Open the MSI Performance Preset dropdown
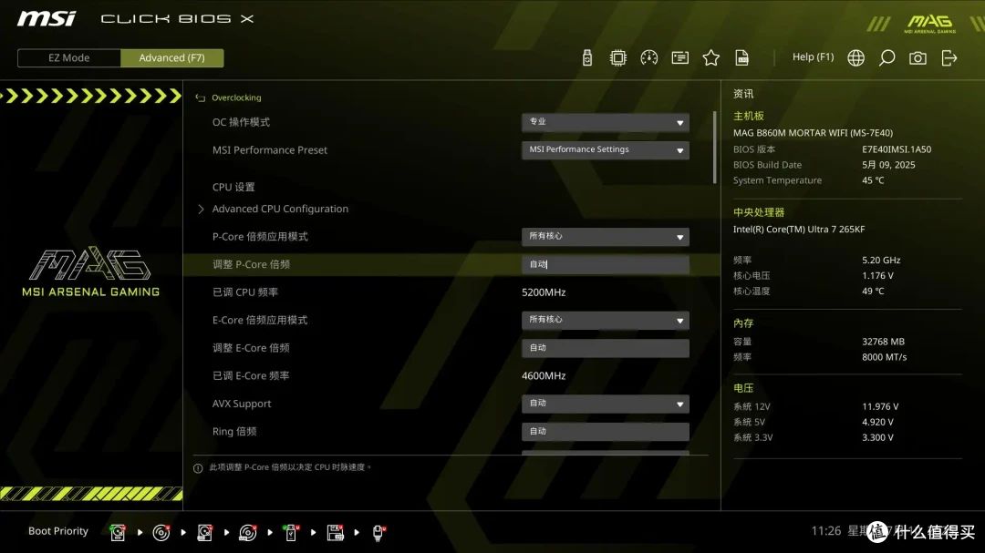Image resolution: width=985 pixels, height=553 pixels. coord(605,150)
